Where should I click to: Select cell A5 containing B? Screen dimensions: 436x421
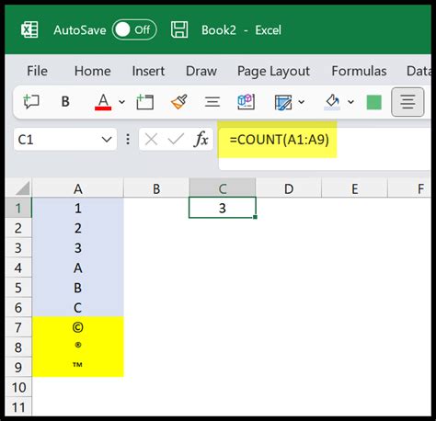(78, 288)
